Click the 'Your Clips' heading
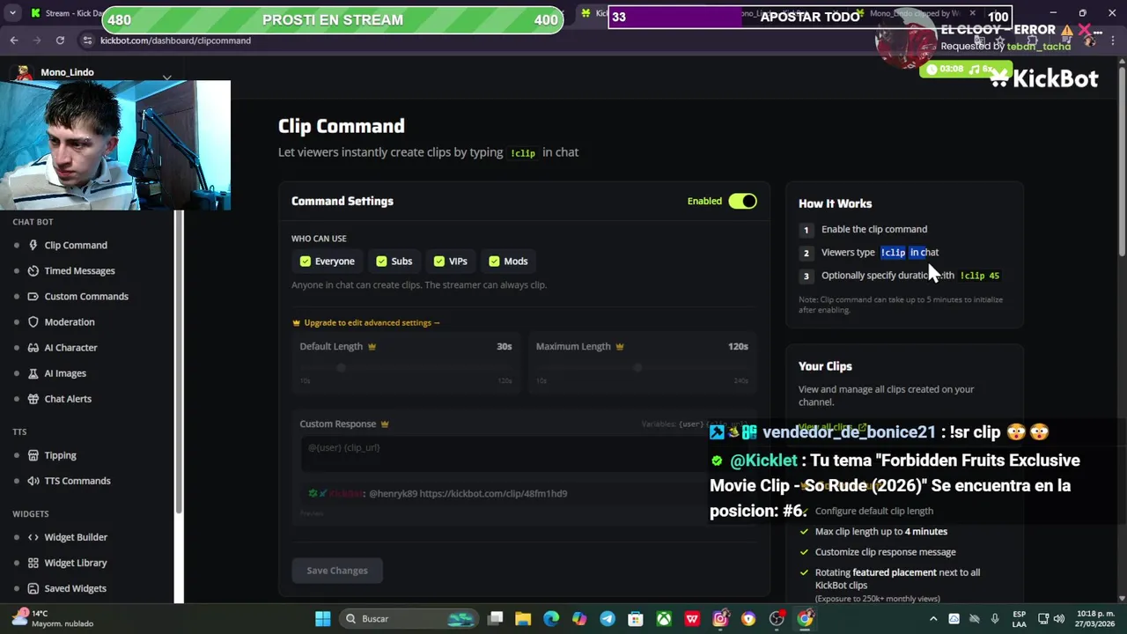 point(825,366)
